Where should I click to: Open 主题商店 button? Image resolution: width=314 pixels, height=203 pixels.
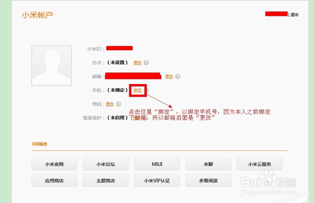(106, 180)
